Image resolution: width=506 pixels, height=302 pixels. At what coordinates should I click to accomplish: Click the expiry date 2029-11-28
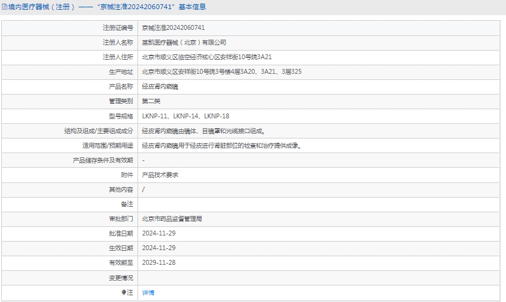pos(159,263)
